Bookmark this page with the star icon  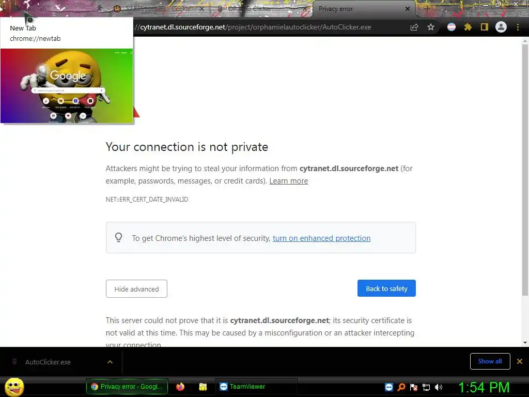pyautogui.click(x=430, y=27)
